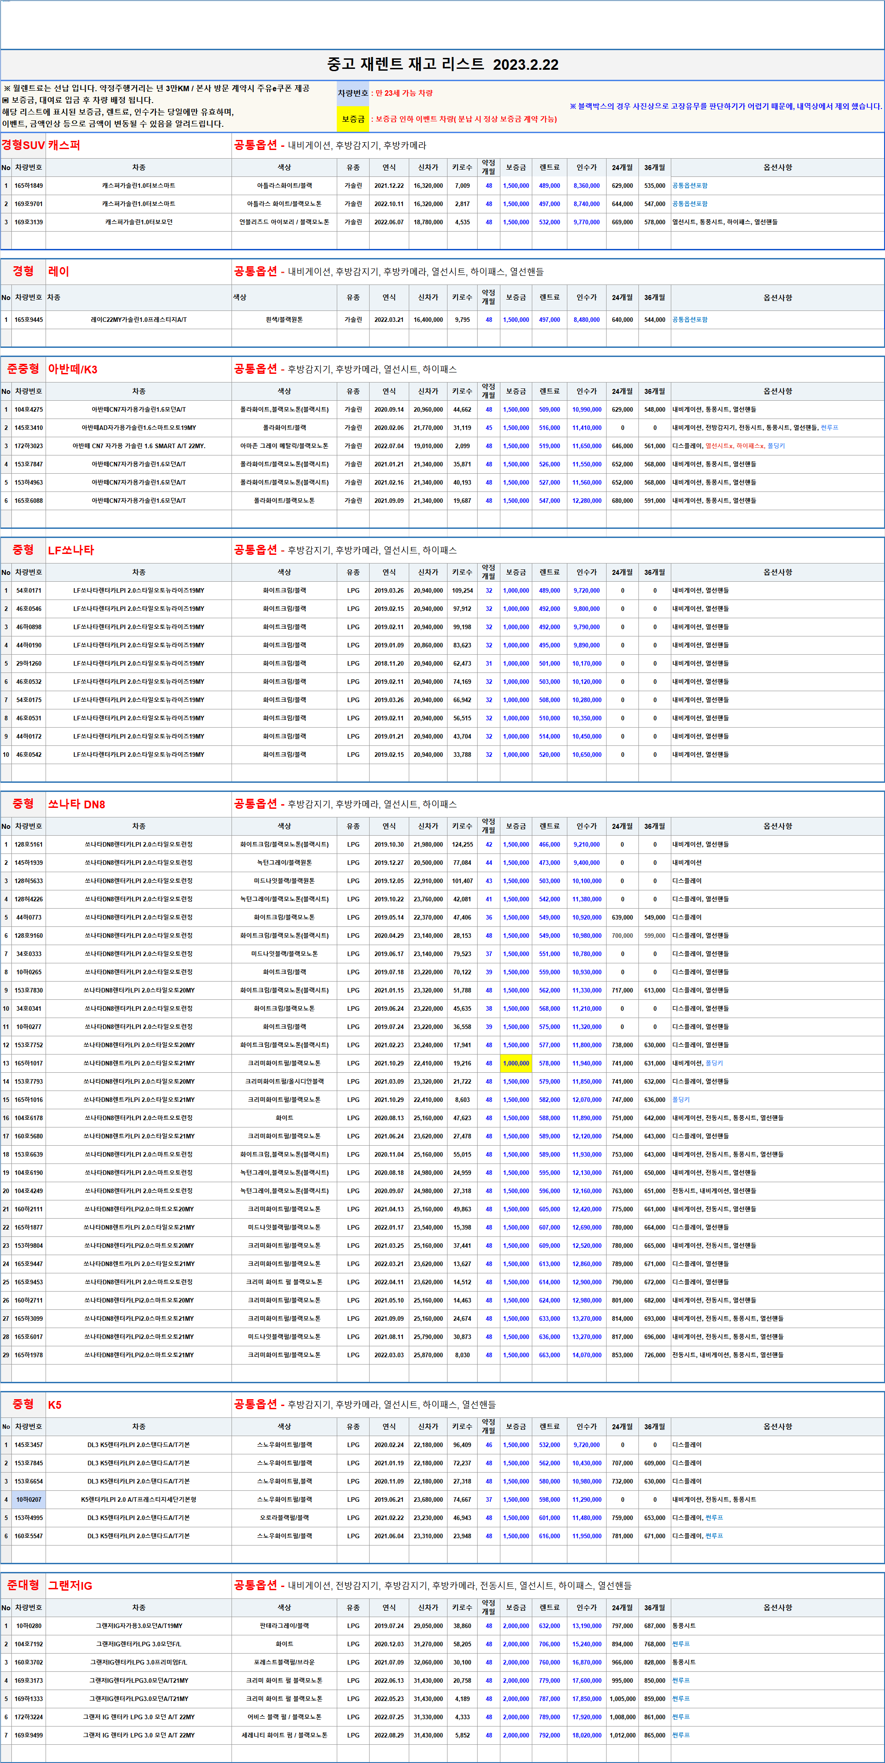
Task: Select plate number 104호6178
Action: 29,1118
